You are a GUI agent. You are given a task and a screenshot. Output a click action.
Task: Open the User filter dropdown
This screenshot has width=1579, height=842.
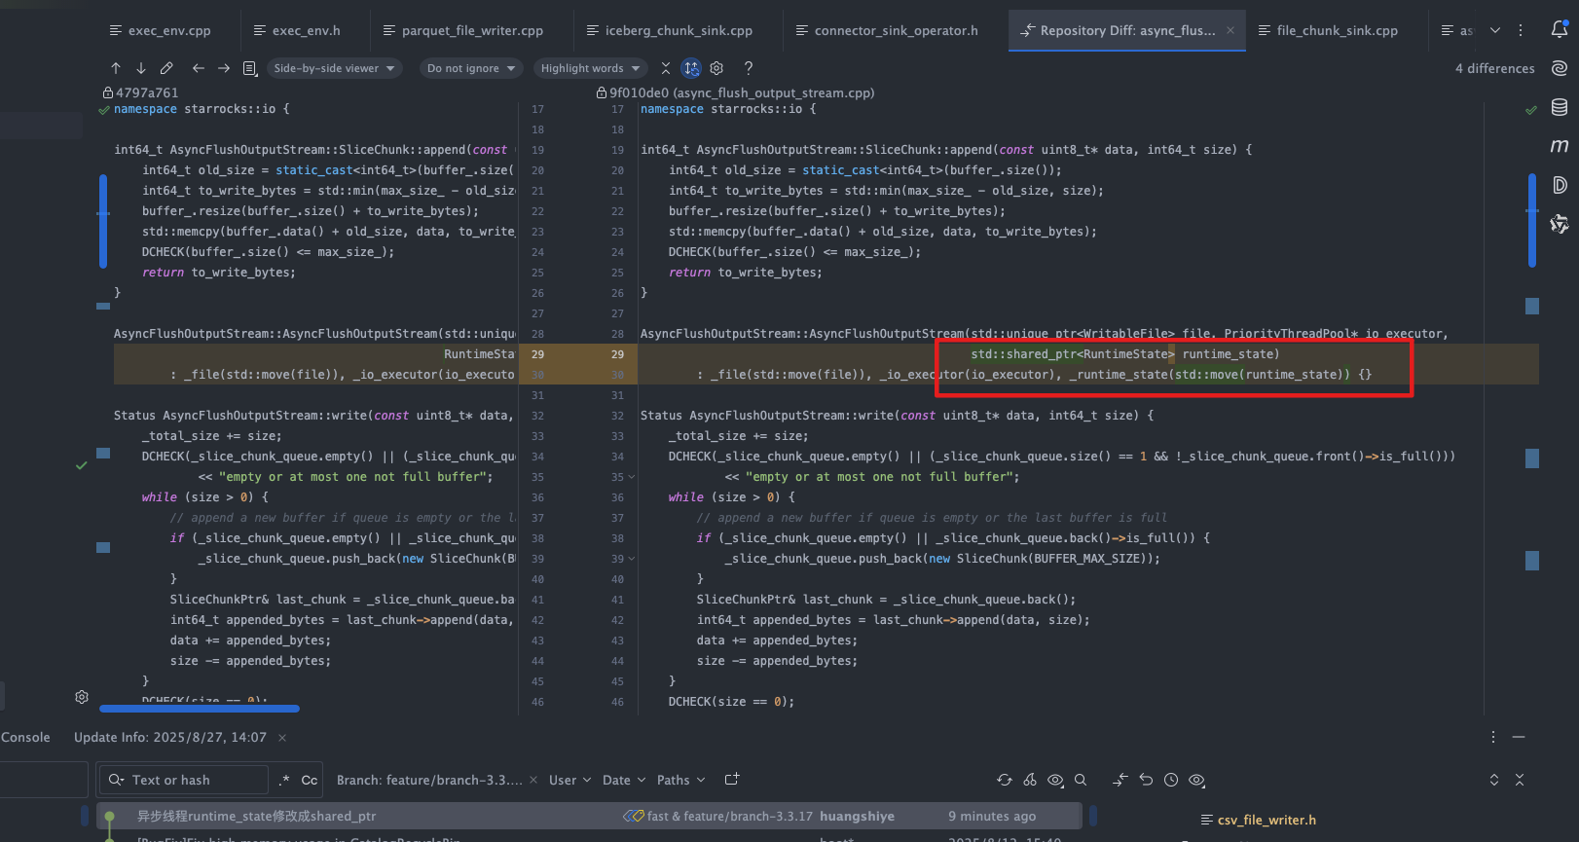coord(569,780)
